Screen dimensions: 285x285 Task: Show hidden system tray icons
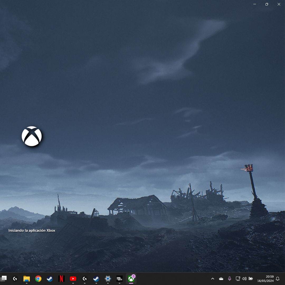point(213,278)
